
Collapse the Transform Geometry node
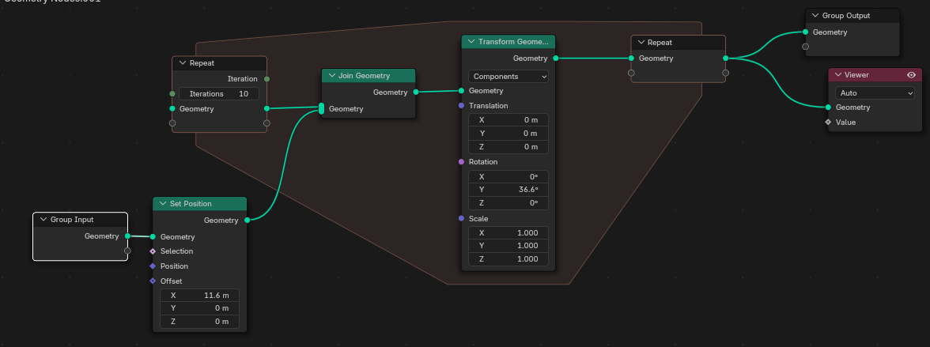[x=471, y=42]
